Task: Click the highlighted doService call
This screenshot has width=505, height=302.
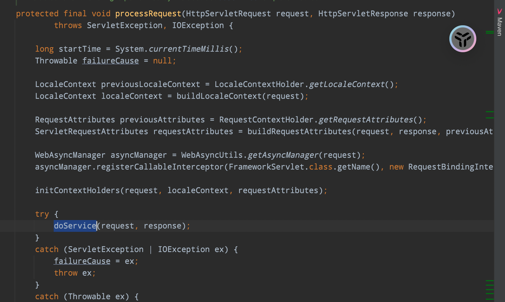Action: click(x=75, y=226)
